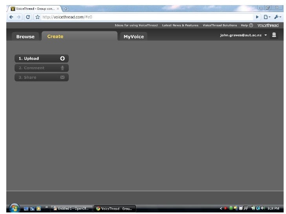286x214 pixels.
Task: Open the identity avatar icon beside the email
Action: [x=274, y=35]
